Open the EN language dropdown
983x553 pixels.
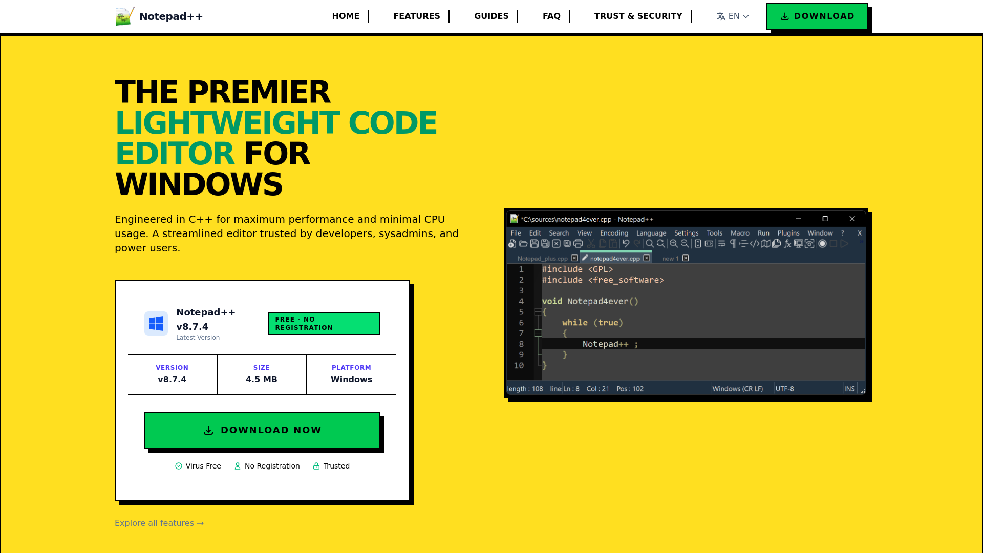733,16
